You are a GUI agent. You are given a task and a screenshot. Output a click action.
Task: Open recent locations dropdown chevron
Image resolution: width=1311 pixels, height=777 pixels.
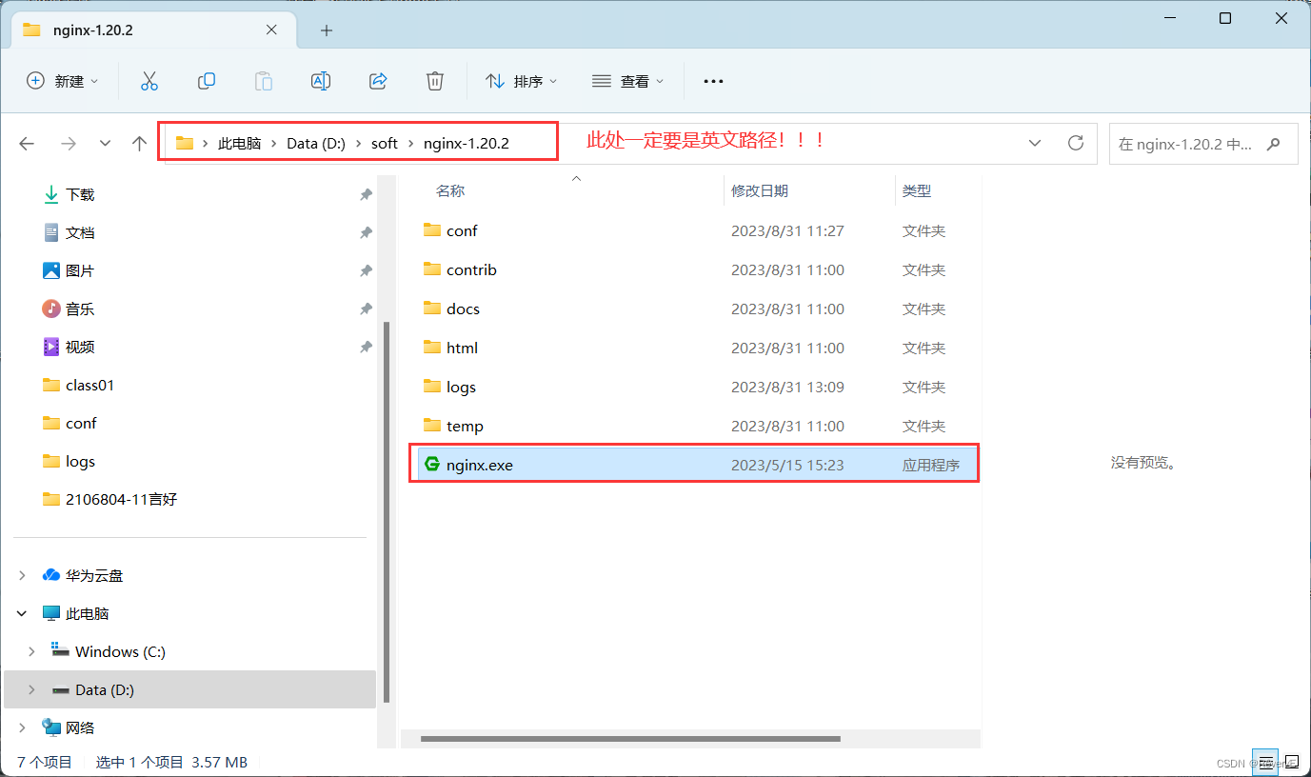coord(105,144)
